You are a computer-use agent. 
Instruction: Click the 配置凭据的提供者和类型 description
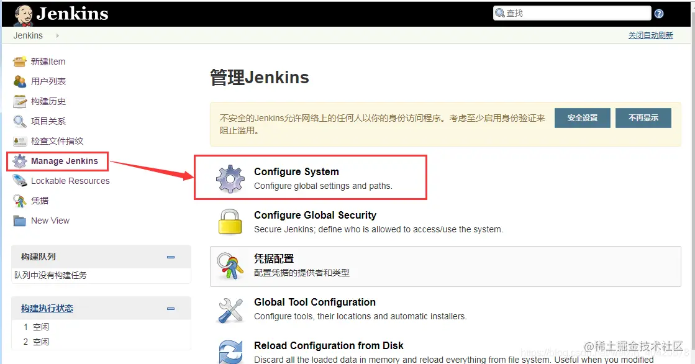pyautogui.click(x=302, y=273)
